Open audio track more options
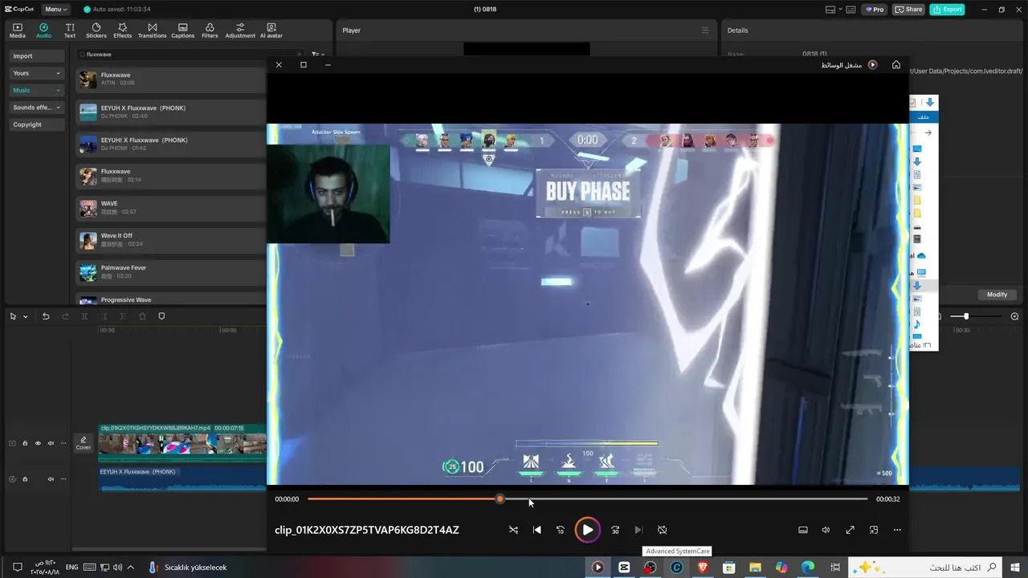The height and width of the screenshot is (578, 1028). pyautogui.click(x=63, y=479)
